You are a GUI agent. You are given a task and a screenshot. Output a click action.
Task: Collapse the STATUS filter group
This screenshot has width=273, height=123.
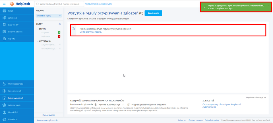(x=38, y=29)
